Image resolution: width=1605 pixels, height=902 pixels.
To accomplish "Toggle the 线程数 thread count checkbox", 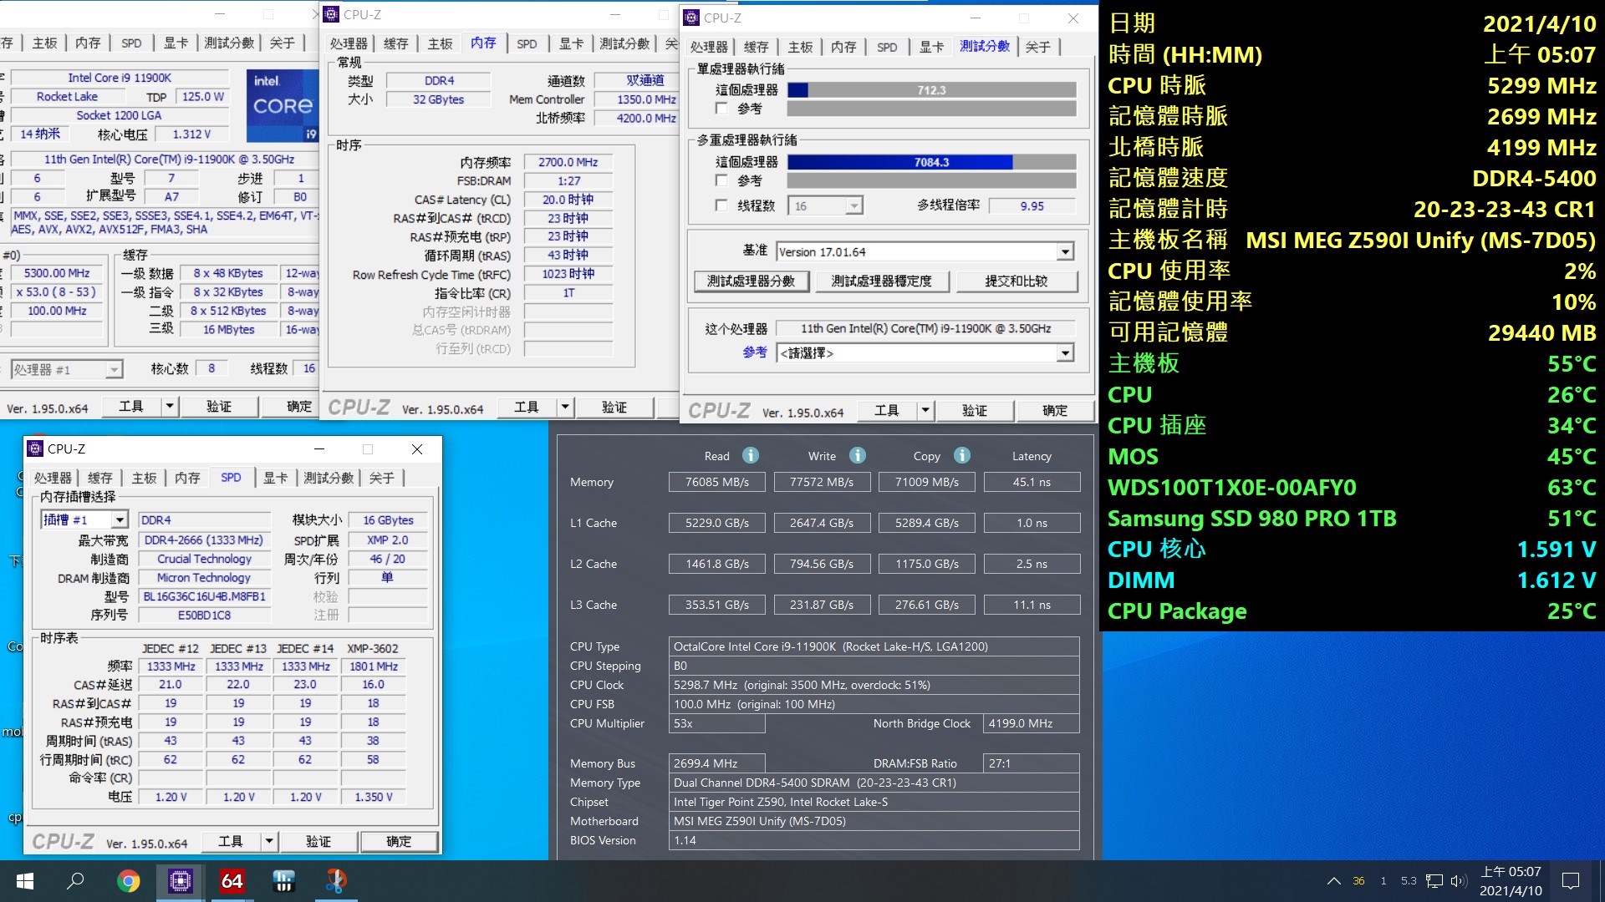I will [x=721, y=205].
